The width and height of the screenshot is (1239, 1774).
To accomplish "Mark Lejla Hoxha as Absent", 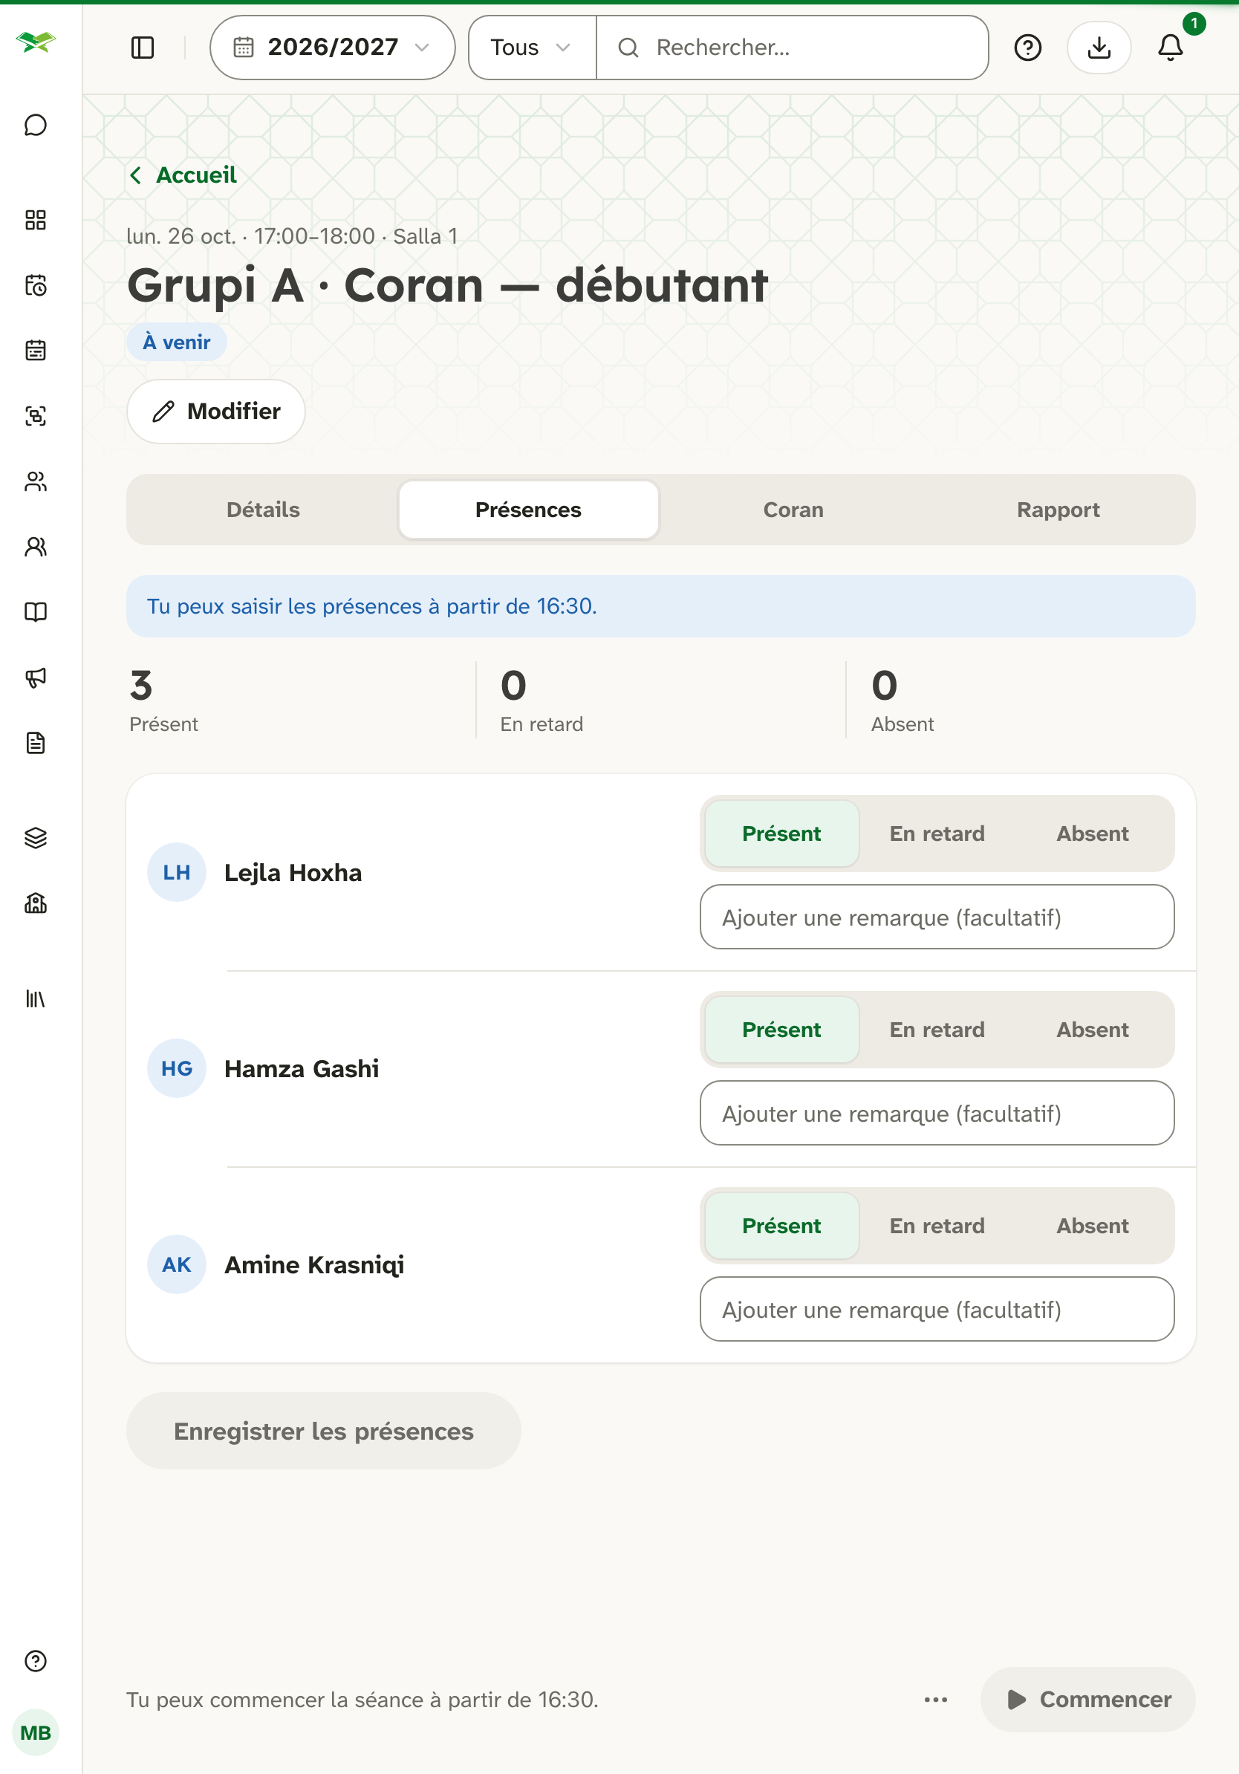I will 1092,834.
